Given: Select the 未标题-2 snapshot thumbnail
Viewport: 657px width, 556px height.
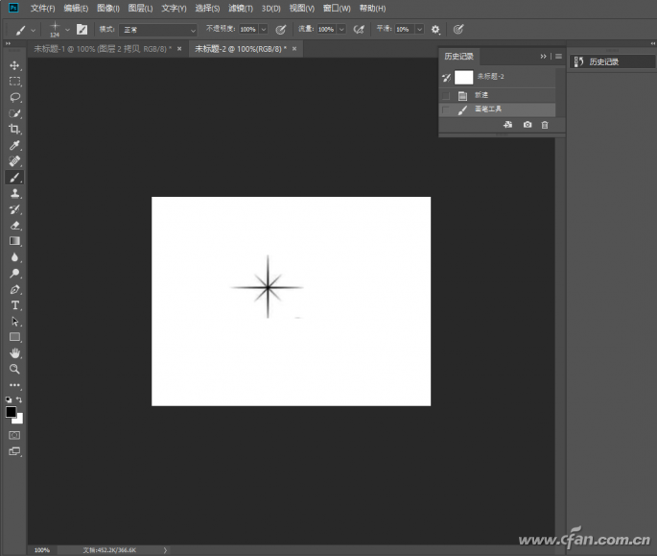Looking at the screenshot, I should click(464, 77).
